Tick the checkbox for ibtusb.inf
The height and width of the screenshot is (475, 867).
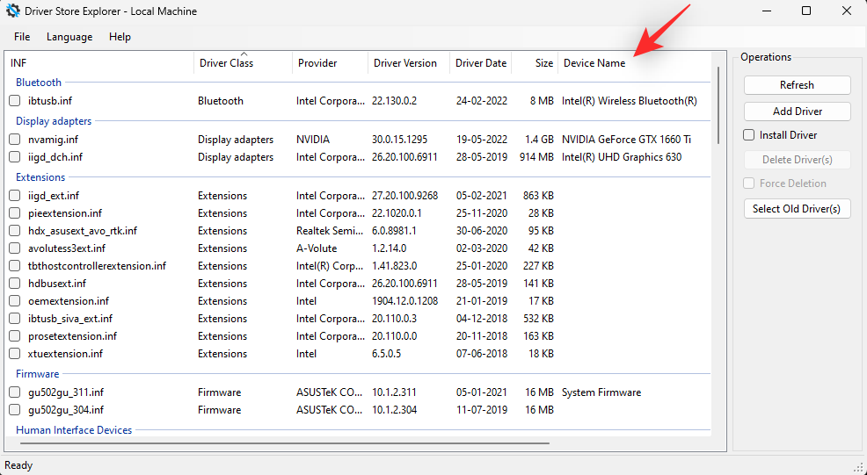point(15,101)
